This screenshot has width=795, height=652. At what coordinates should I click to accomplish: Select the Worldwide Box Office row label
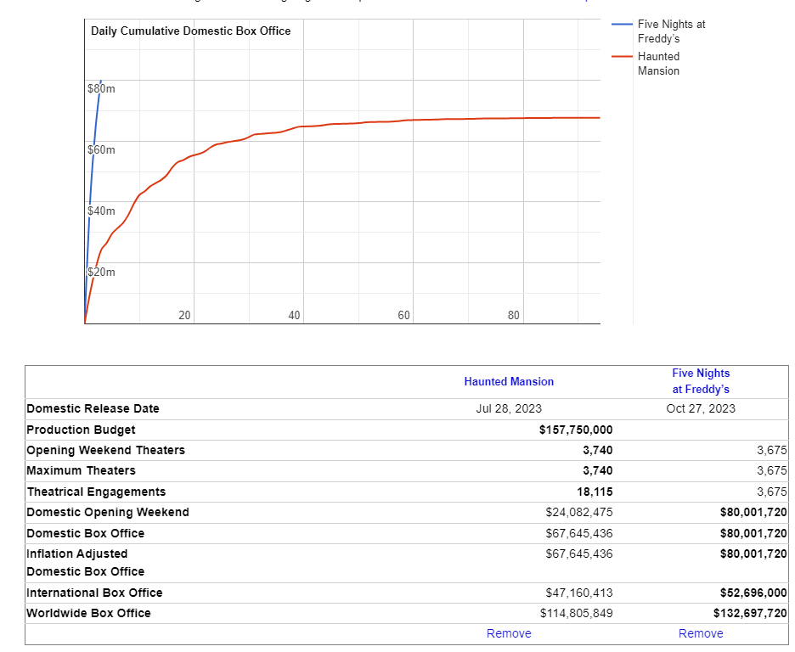pos(88,613)
